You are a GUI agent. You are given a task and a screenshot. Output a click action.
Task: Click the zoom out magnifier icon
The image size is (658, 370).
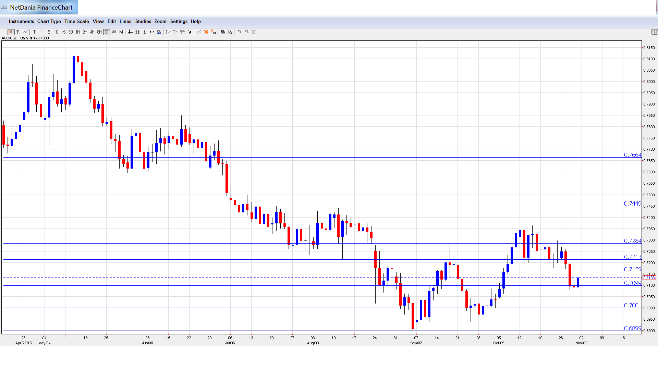247,32
